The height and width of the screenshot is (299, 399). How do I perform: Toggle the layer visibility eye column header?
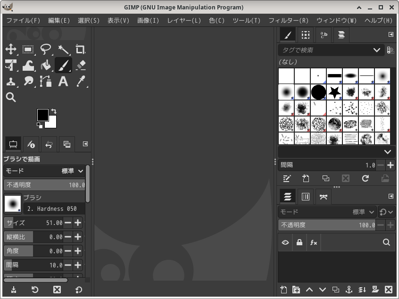click(x=285, y=242)
